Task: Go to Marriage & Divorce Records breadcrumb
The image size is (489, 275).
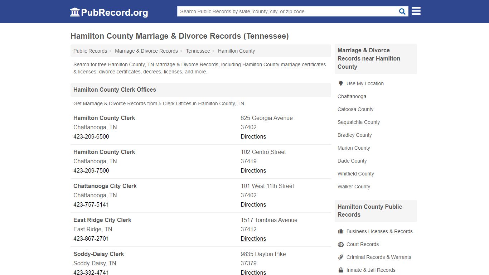Action: pyautogui.click(x=146, y=51)
